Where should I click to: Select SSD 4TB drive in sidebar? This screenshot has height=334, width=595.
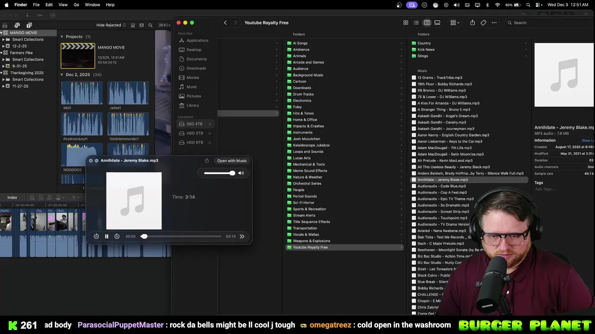tap(194, 124)
